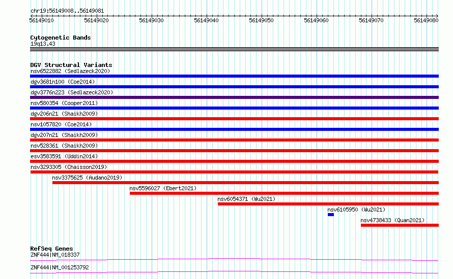The width and height of the screenshot is (453, 279).
Task: Click ruler position 56149030
Action: pos(151,20)
